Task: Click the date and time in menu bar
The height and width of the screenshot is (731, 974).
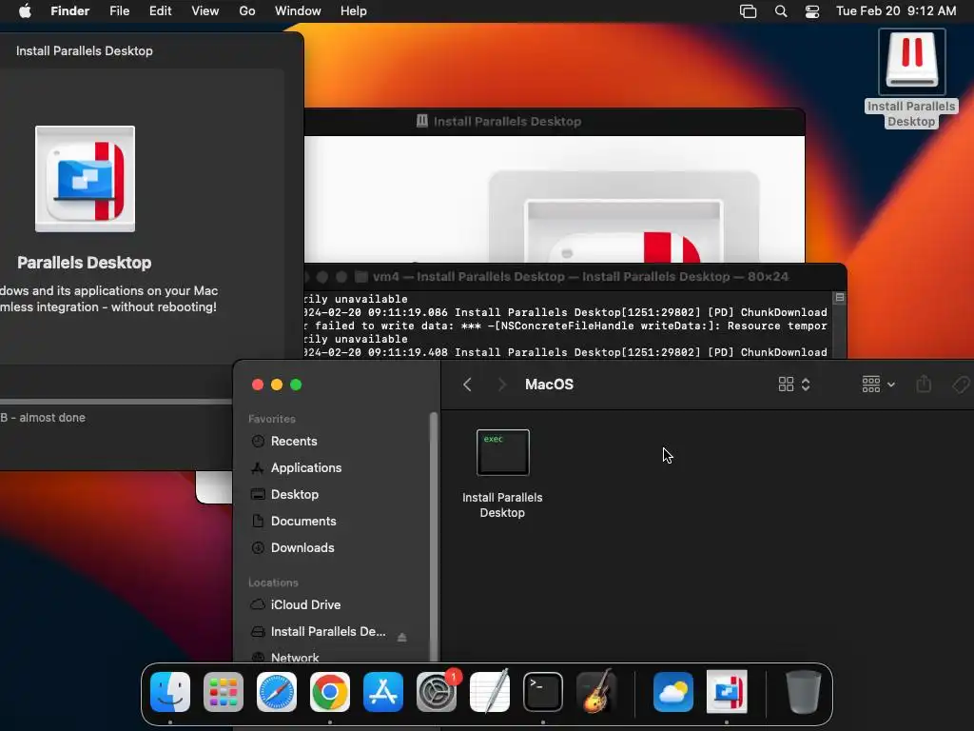Action: pos(896,11)
